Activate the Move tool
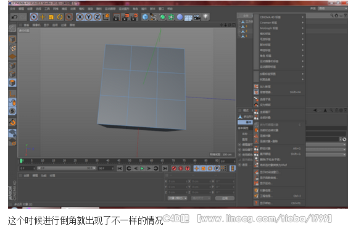Image resolution: width=348 pixels, height=229 pixels. coord(43,17)
